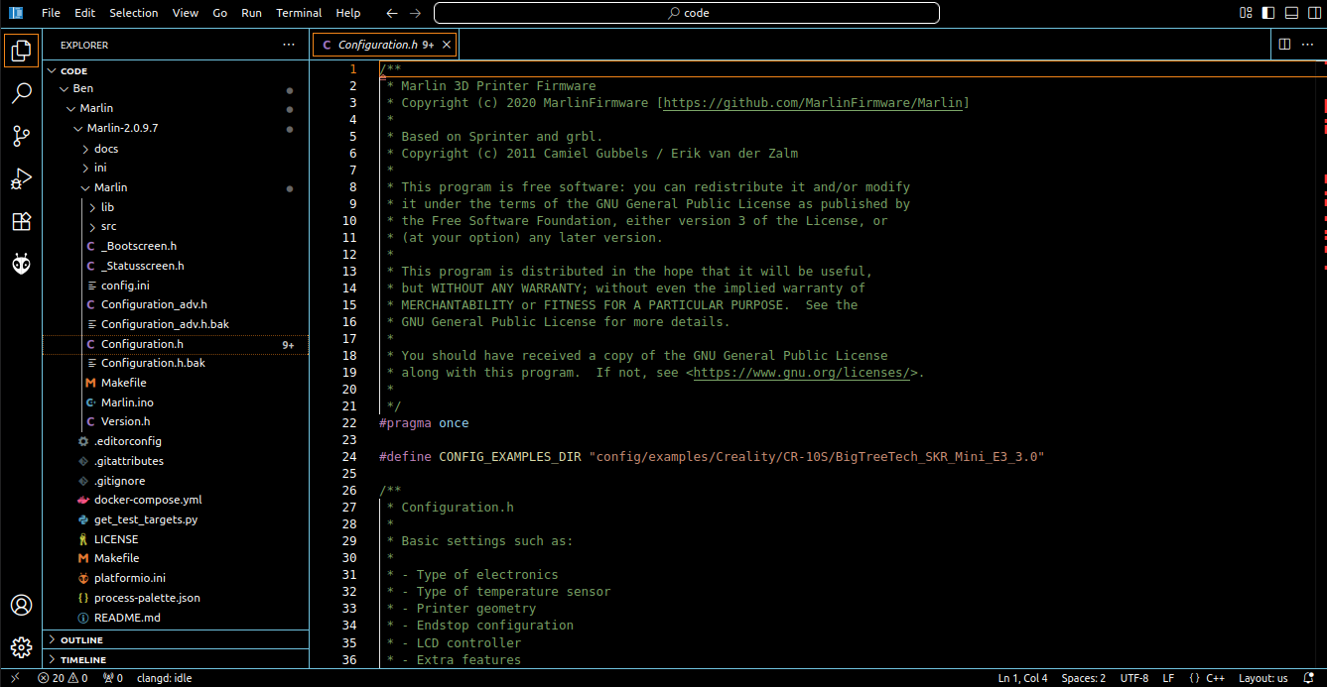Open the PlatformIO alien icon panel
1327x687 pixels.
21,264
